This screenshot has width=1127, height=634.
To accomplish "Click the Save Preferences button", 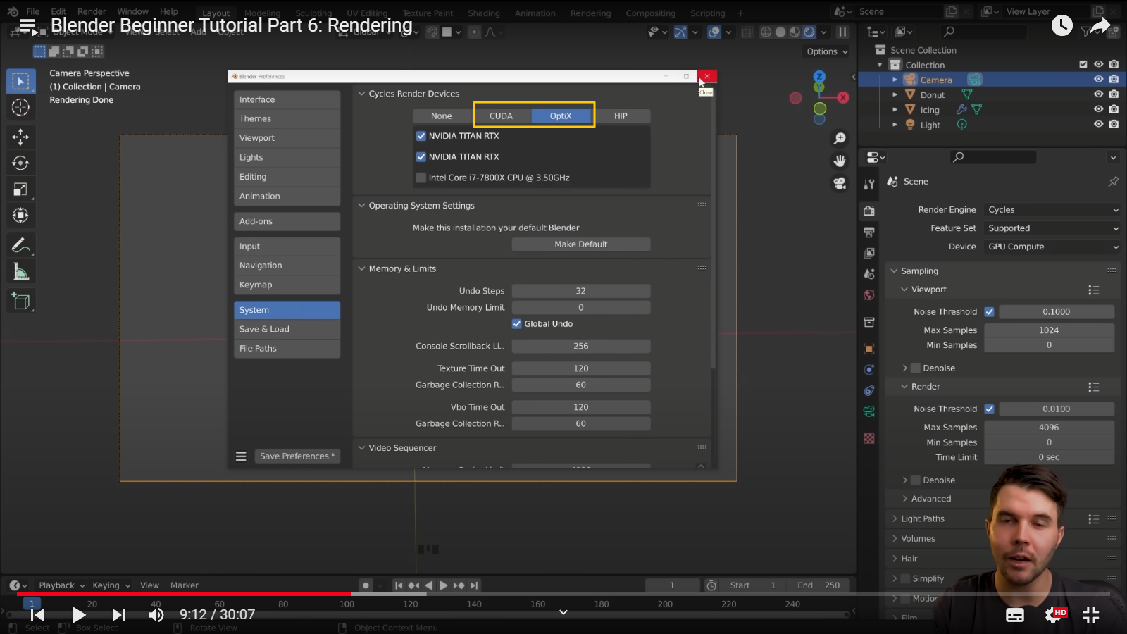I will [x=297, y=456].
